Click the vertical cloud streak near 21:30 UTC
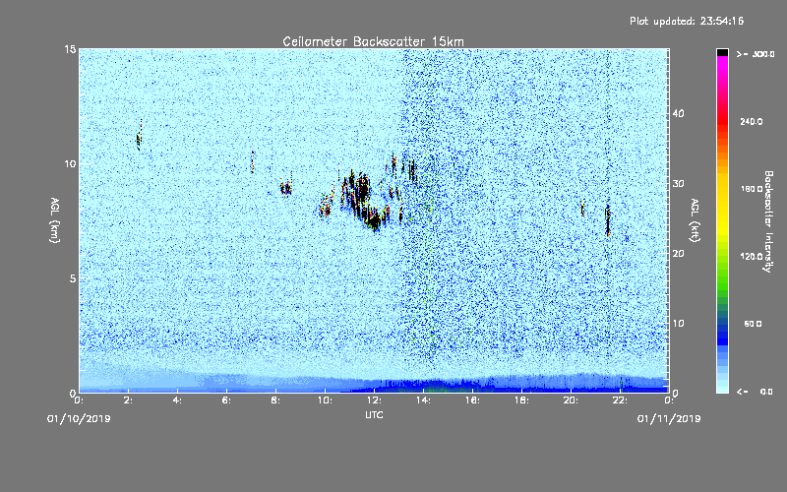787x492 pixels. click(608, 218)
